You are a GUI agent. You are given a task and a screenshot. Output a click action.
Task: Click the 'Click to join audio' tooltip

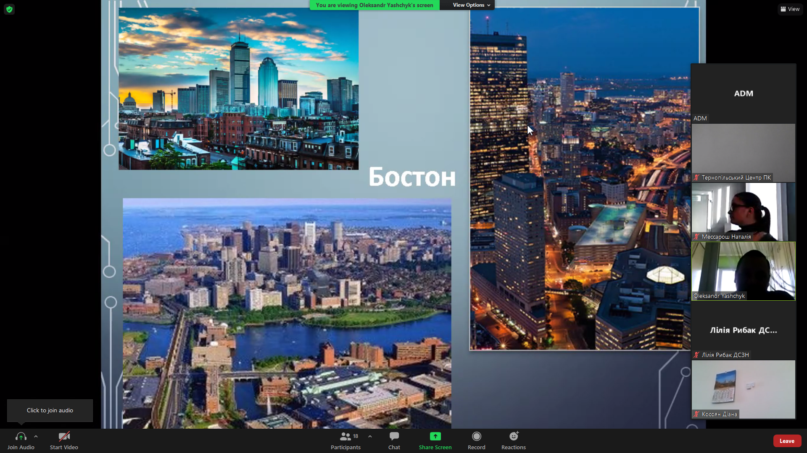click(x=50, y=410)
